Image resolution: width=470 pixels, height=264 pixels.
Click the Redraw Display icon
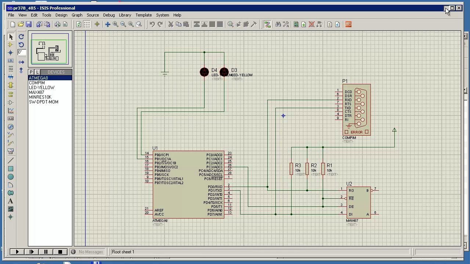[x=79, y=24]
